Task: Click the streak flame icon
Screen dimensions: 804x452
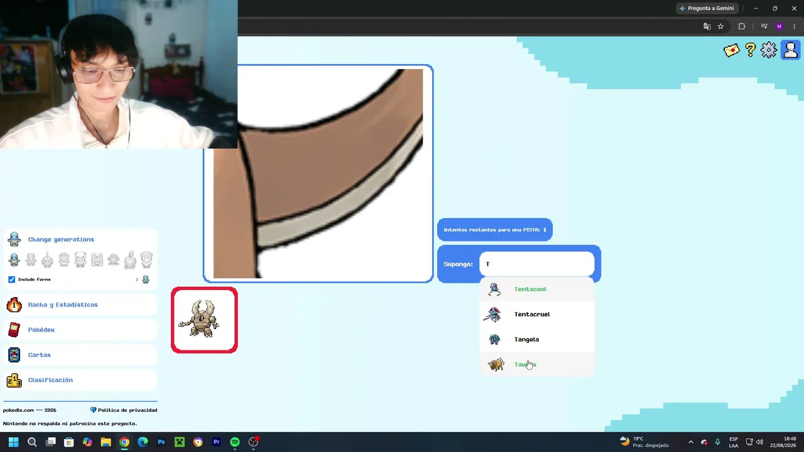Action: (x=14, y=304)
